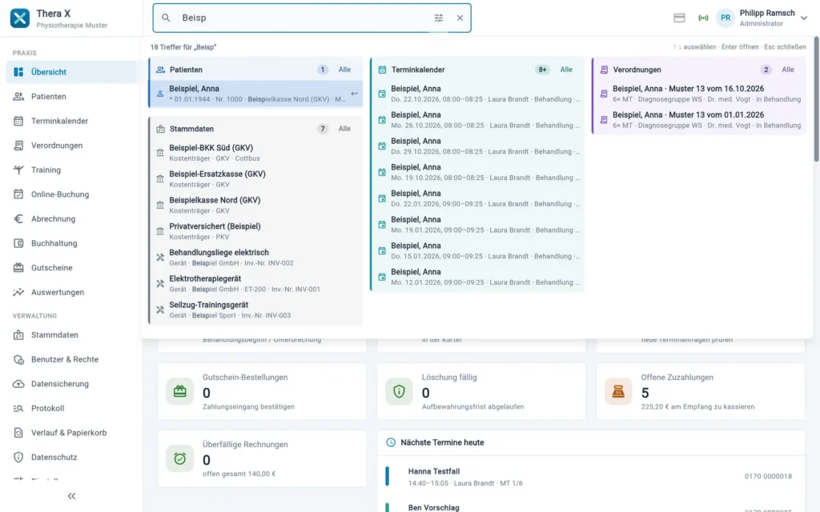Open Gutscheine sidebar item
820x512 pixels.
click(x=71, y=268)
